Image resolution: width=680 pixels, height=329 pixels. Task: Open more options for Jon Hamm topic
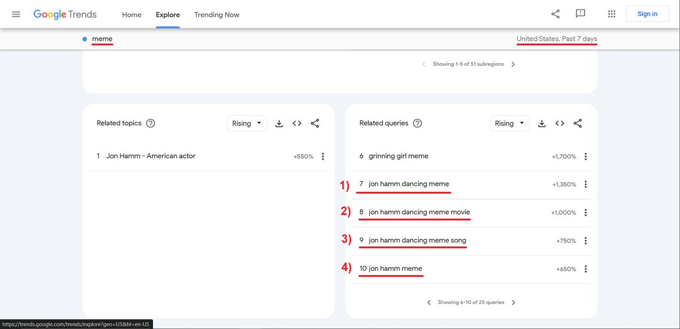click(322, 156)
